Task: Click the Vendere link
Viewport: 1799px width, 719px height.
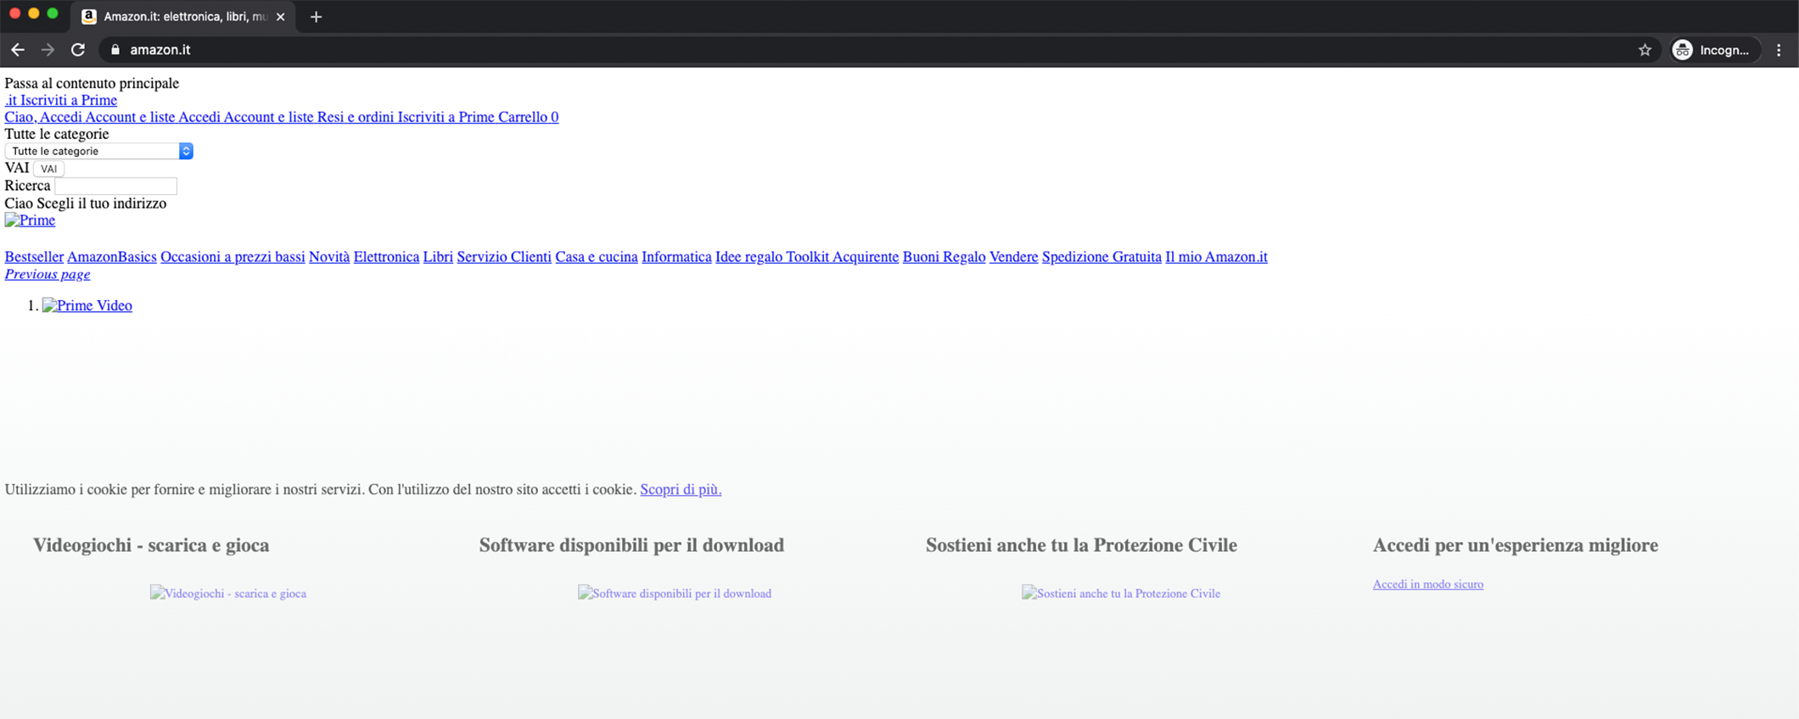Action: pos(1013,257)
